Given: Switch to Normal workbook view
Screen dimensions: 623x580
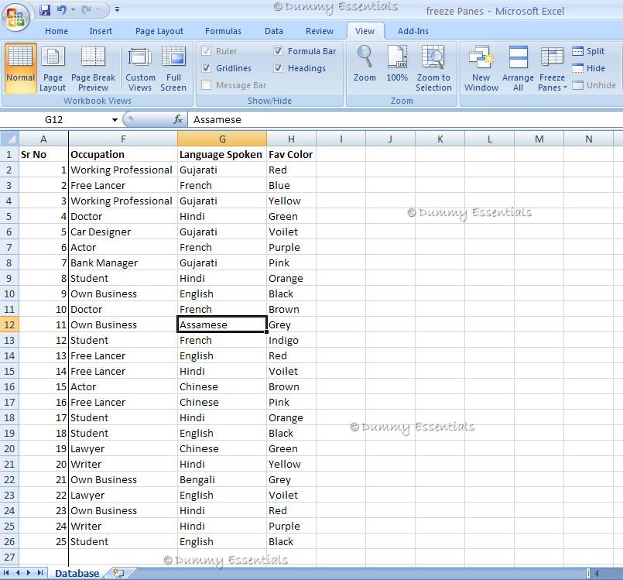Looking at the screenshot, I should point(21,68).
